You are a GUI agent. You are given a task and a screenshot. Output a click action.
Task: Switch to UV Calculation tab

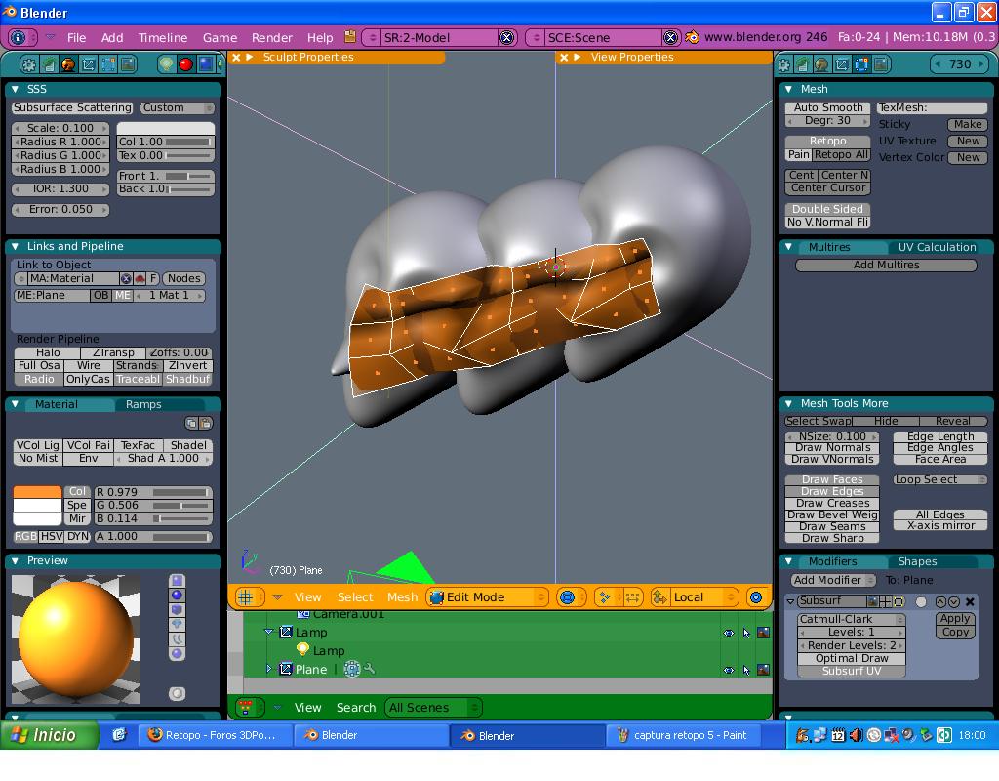coord(937,247)
